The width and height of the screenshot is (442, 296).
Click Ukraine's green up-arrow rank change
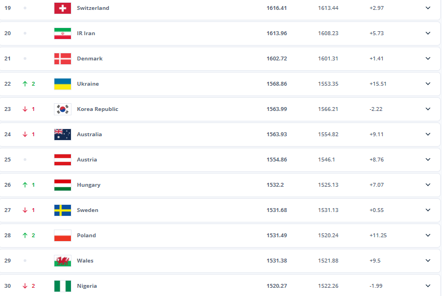25,84
